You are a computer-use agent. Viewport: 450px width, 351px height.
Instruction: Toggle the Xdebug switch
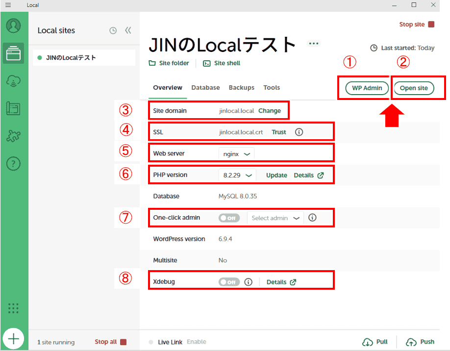point(229,282)
